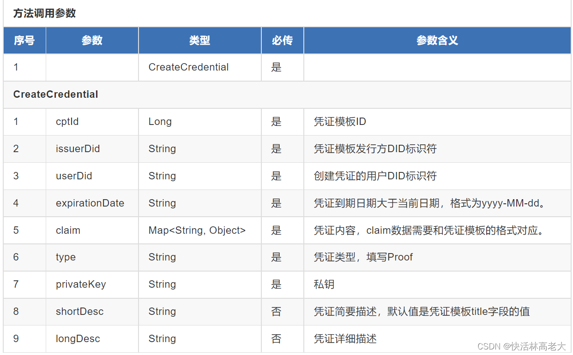
Task: Select the "必传" column header
Action: tap(282, 40)
